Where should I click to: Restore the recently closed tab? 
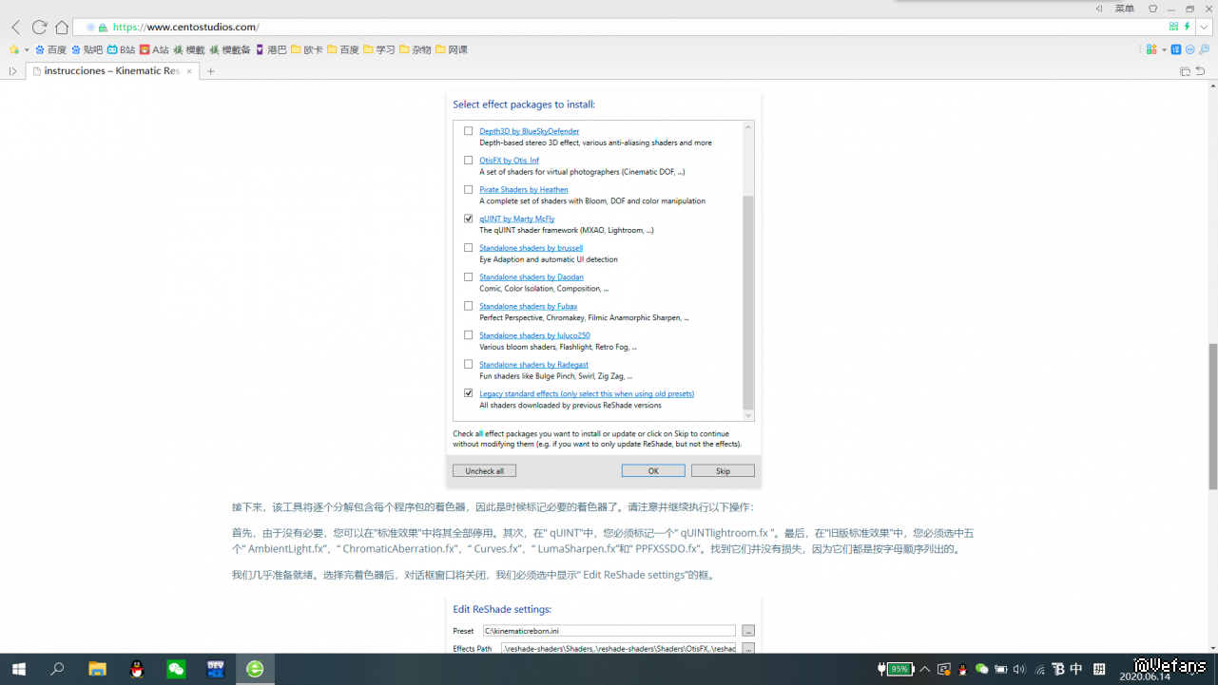point(1200,71)
